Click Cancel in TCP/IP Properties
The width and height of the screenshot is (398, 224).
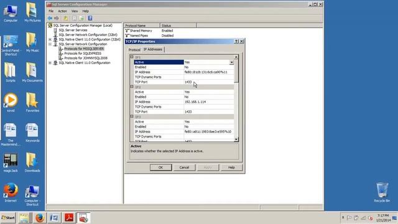[x=184, y=167]
